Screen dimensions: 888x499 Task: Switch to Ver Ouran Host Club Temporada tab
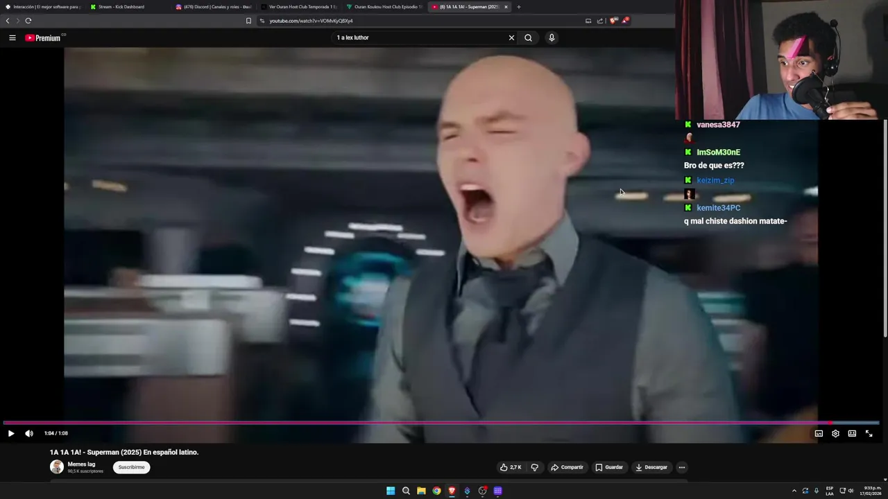(298, 7)
